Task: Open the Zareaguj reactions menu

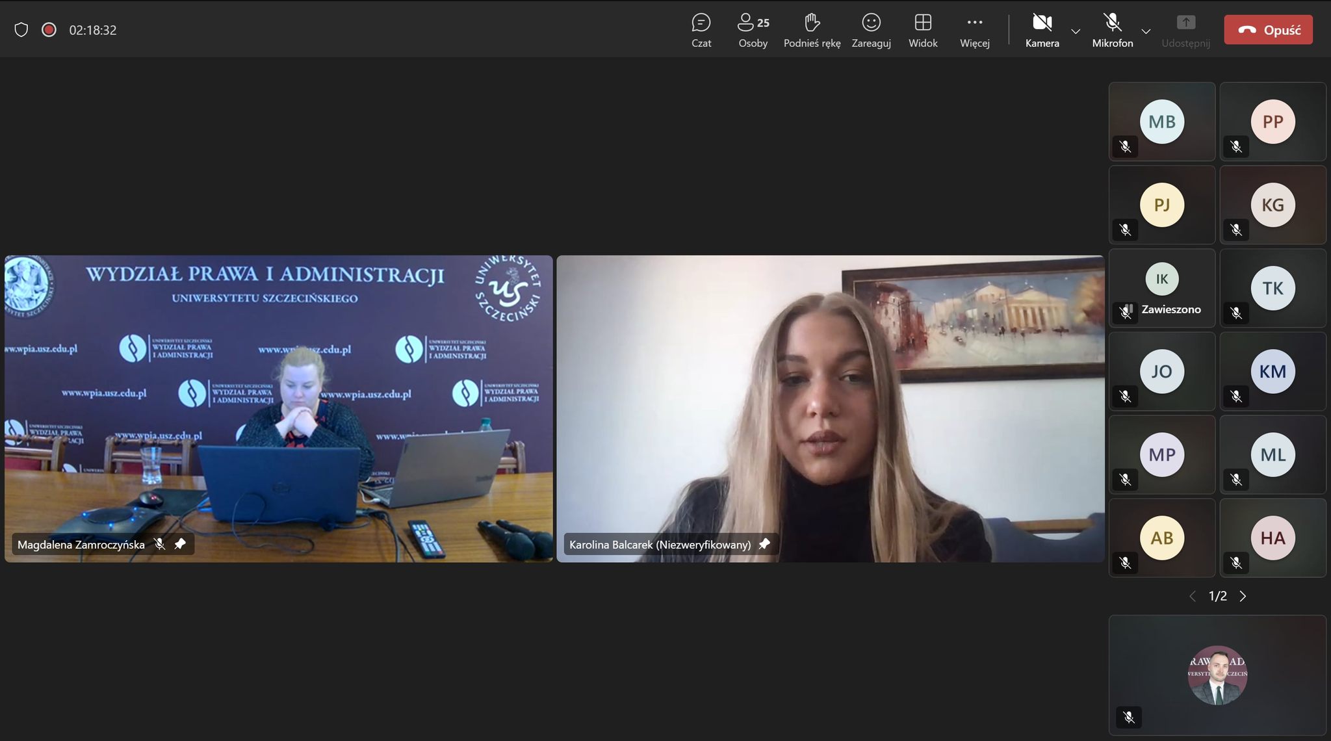Action: pyautogui.click(x=871, y=30)
